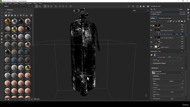Click Main shader link for Fire extinguisher
Viewport: 190px width, 107px height.
[182, 12]
